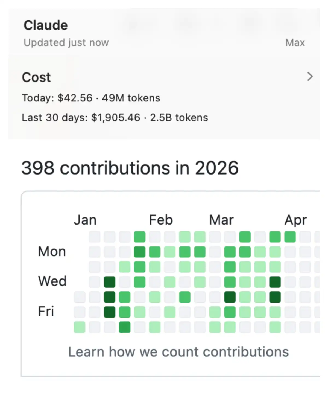Expand Cost details using the chevron arrow

coord(310,77)
